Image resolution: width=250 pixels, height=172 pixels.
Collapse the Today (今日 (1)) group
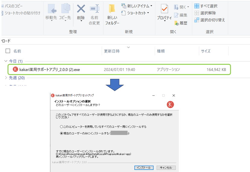click(6, 61)
